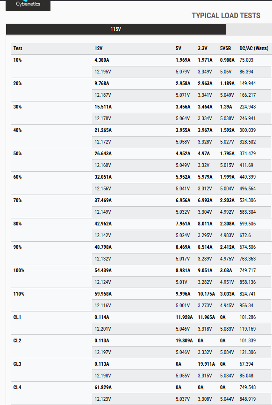Click the CL4 test row label
Image resolution: width=272 pixels, height=405 pixels.
tap(17, 387)
